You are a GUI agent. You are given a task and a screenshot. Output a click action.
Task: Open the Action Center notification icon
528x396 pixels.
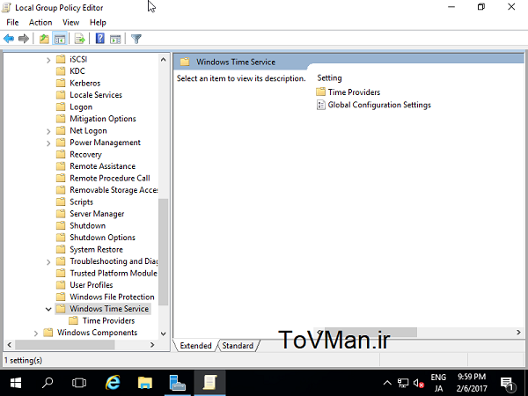tap(507, 383)
